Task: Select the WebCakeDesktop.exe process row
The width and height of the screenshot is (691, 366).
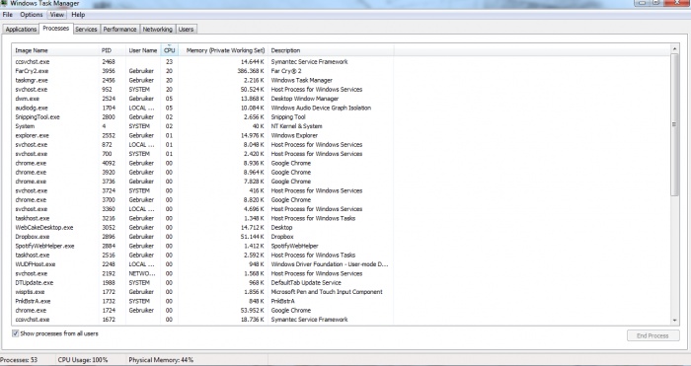Action: [x=202, y=227]
